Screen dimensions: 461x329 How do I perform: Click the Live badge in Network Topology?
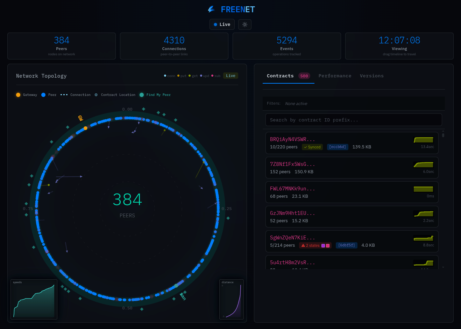tap(230, 76)
